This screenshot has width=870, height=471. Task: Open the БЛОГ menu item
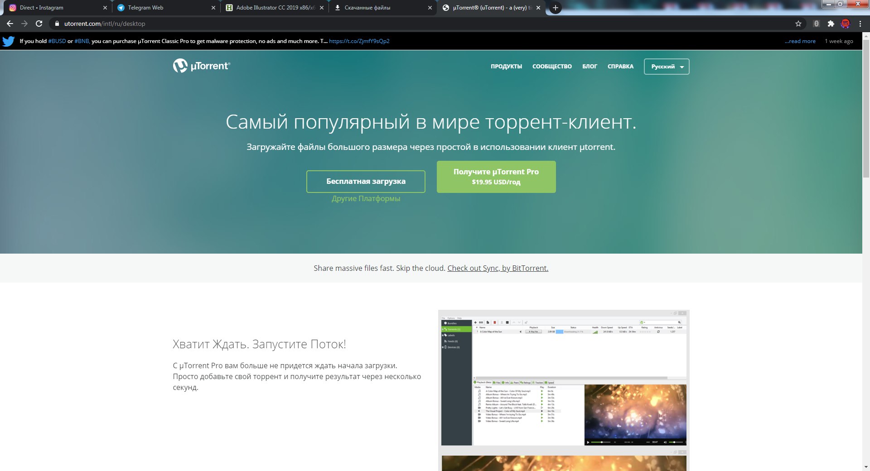point(590,67)
